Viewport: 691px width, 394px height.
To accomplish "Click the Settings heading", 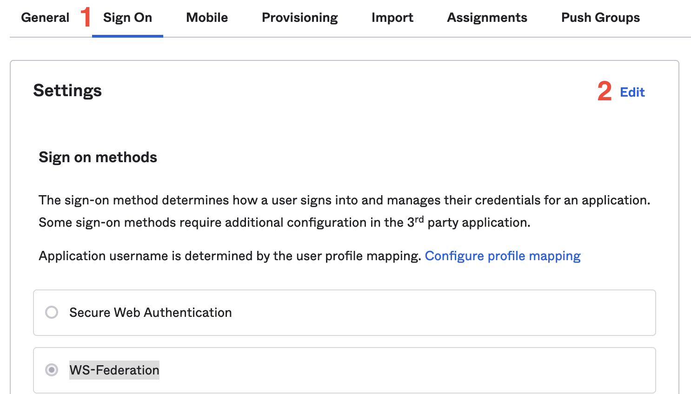I will point(67,91).
